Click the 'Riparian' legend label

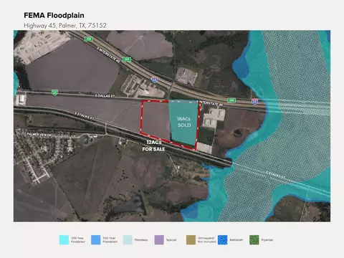tap(267, 240)
